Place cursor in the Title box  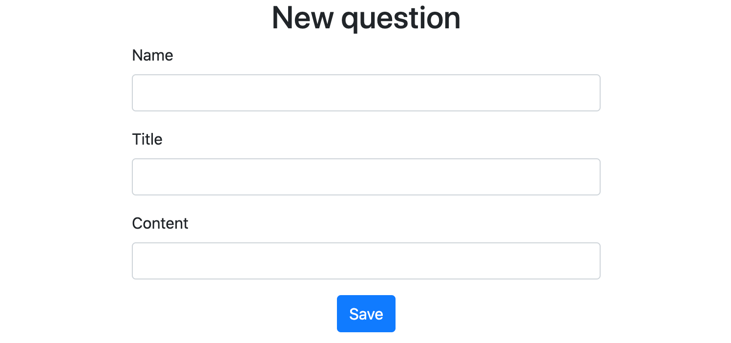[x=366, y=177]
